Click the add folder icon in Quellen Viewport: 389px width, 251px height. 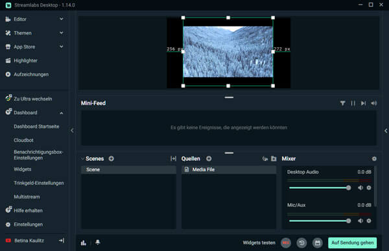tap(274, 159)
